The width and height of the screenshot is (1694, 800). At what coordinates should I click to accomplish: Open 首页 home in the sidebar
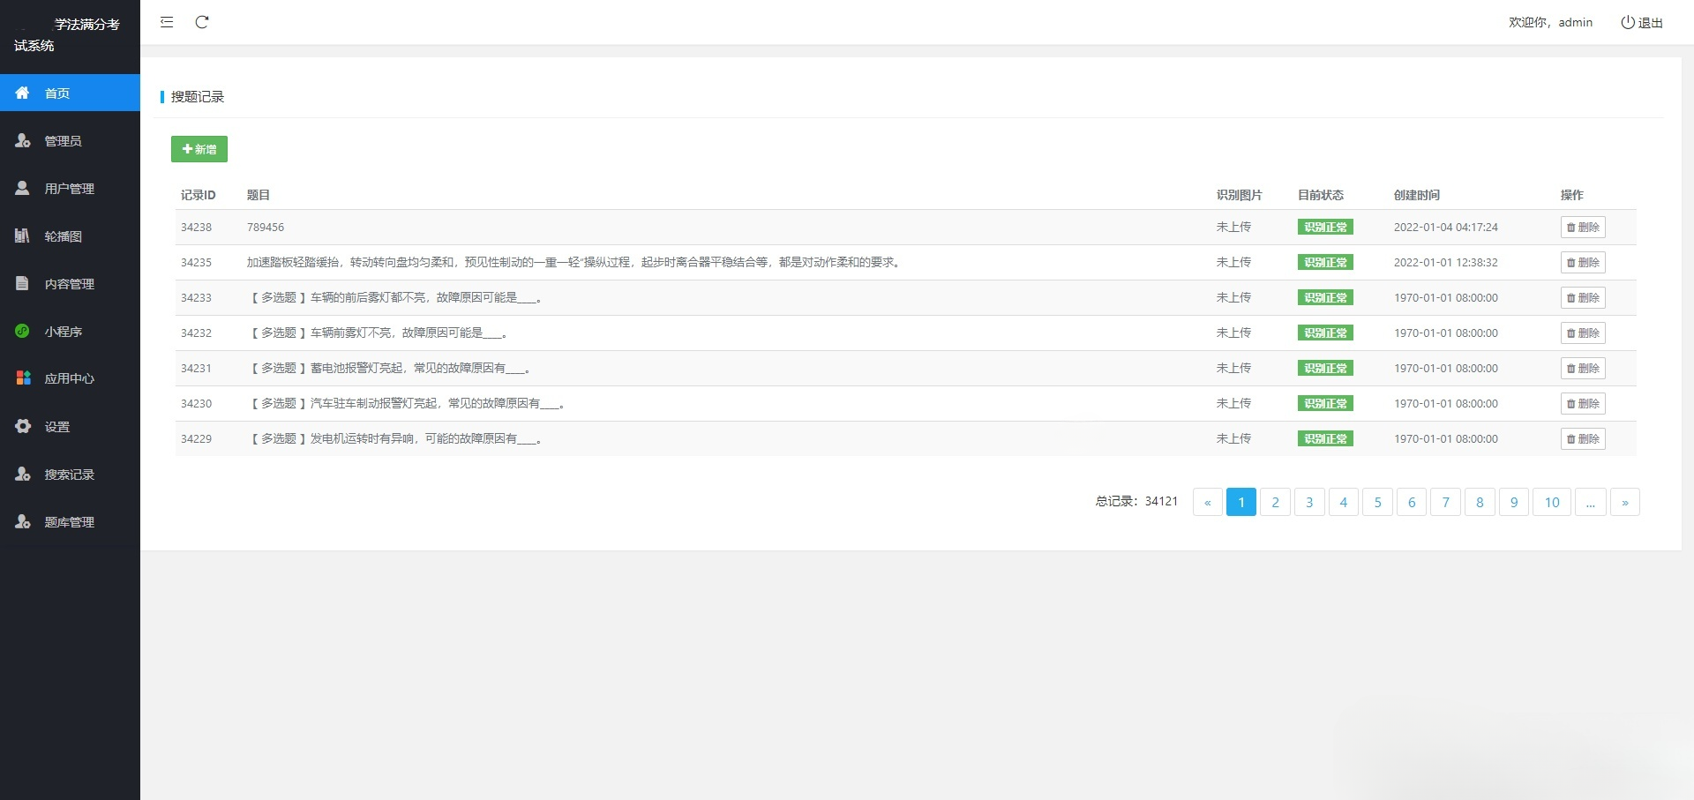click(57, 93)
